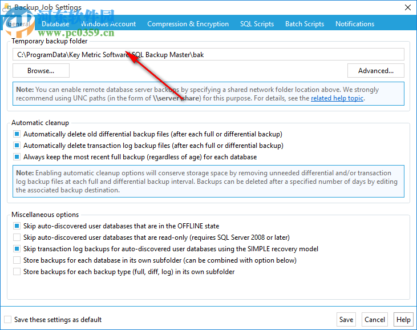Click the "Temporary backup folder" group label
Viewport: 417px width, 330px height.
point(50,41)
